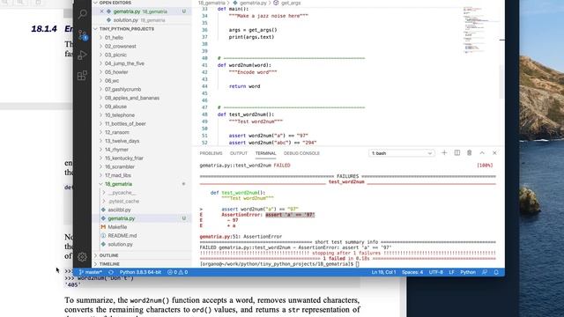This screenshot has width=564, height=317.
Task: Expand the 01_hello folder
Action: [142, 37]
